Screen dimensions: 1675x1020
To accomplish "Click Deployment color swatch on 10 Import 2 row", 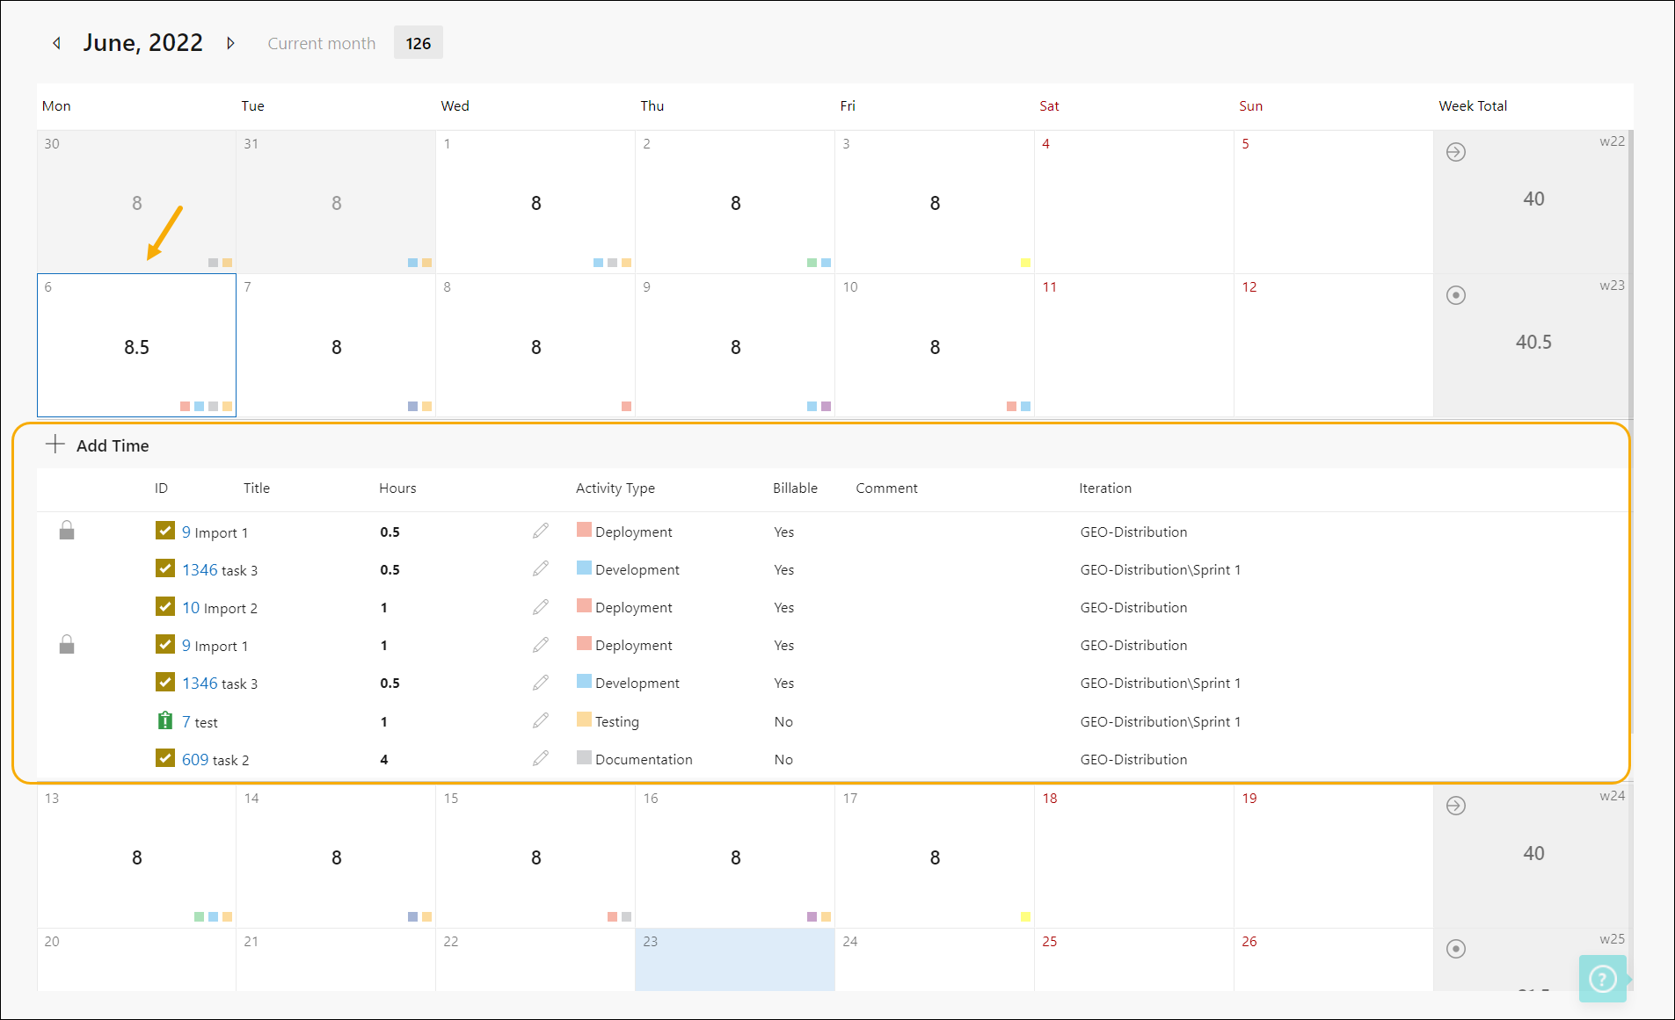I will (x=584, y=605).
